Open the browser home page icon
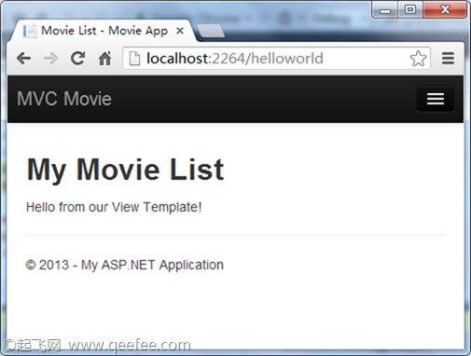 (x=104, y=58)
